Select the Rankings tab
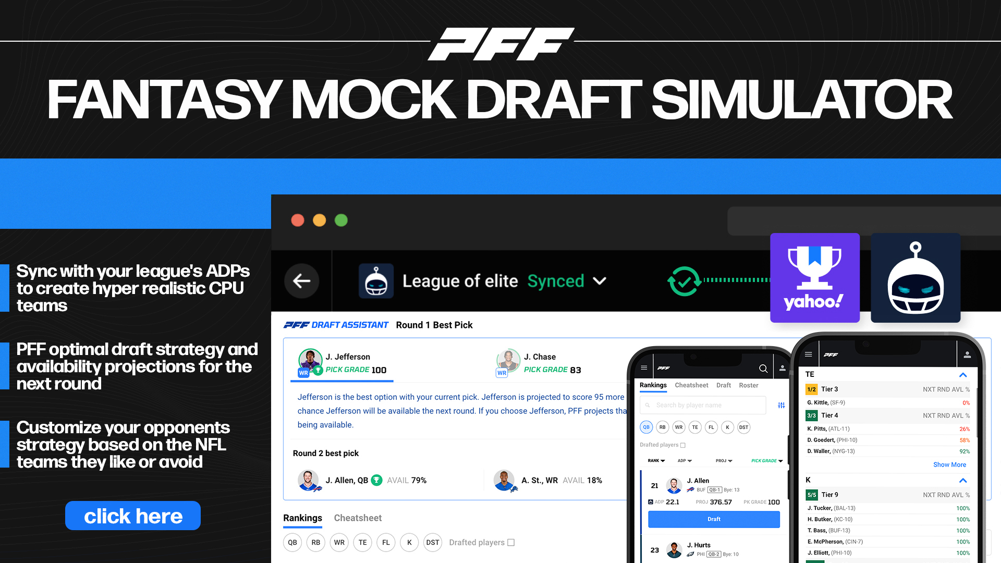The image size is (1001, 563). pos(302,518)
